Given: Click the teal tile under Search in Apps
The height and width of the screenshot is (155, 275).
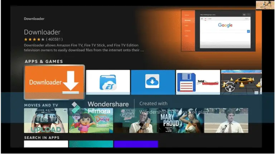Looking at the screenshot, I should point(91,144).
